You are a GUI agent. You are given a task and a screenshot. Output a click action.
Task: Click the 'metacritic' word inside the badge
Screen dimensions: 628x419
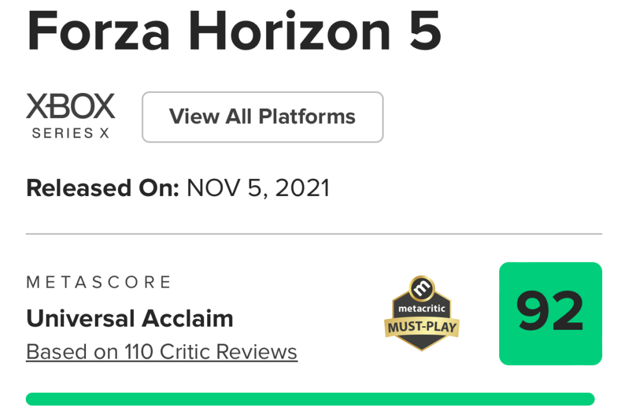pyautogui.click(x=421, y=309)
